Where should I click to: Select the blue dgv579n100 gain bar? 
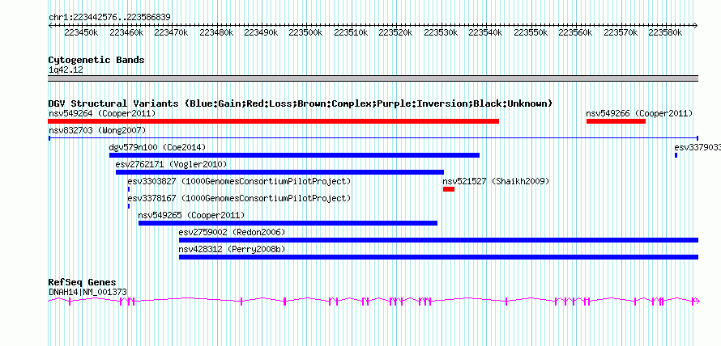pos(294,155)
